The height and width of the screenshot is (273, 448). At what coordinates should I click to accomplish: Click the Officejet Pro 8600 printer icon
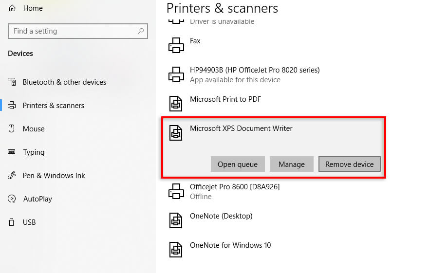176,191
